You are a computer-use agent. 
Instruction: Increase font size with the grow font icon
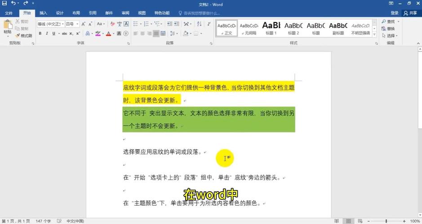84,24
